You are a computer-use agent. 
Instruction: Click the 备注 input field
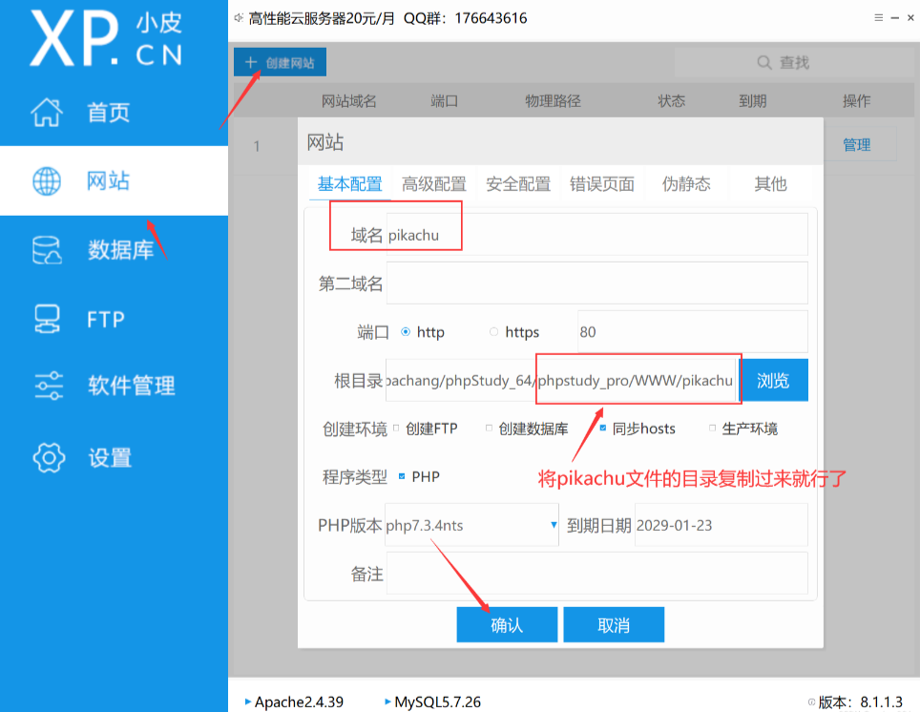coord(596,573)
